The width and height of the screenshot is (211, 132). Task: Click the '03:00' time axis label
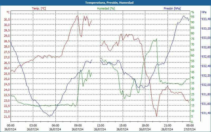tap(33, 126)
